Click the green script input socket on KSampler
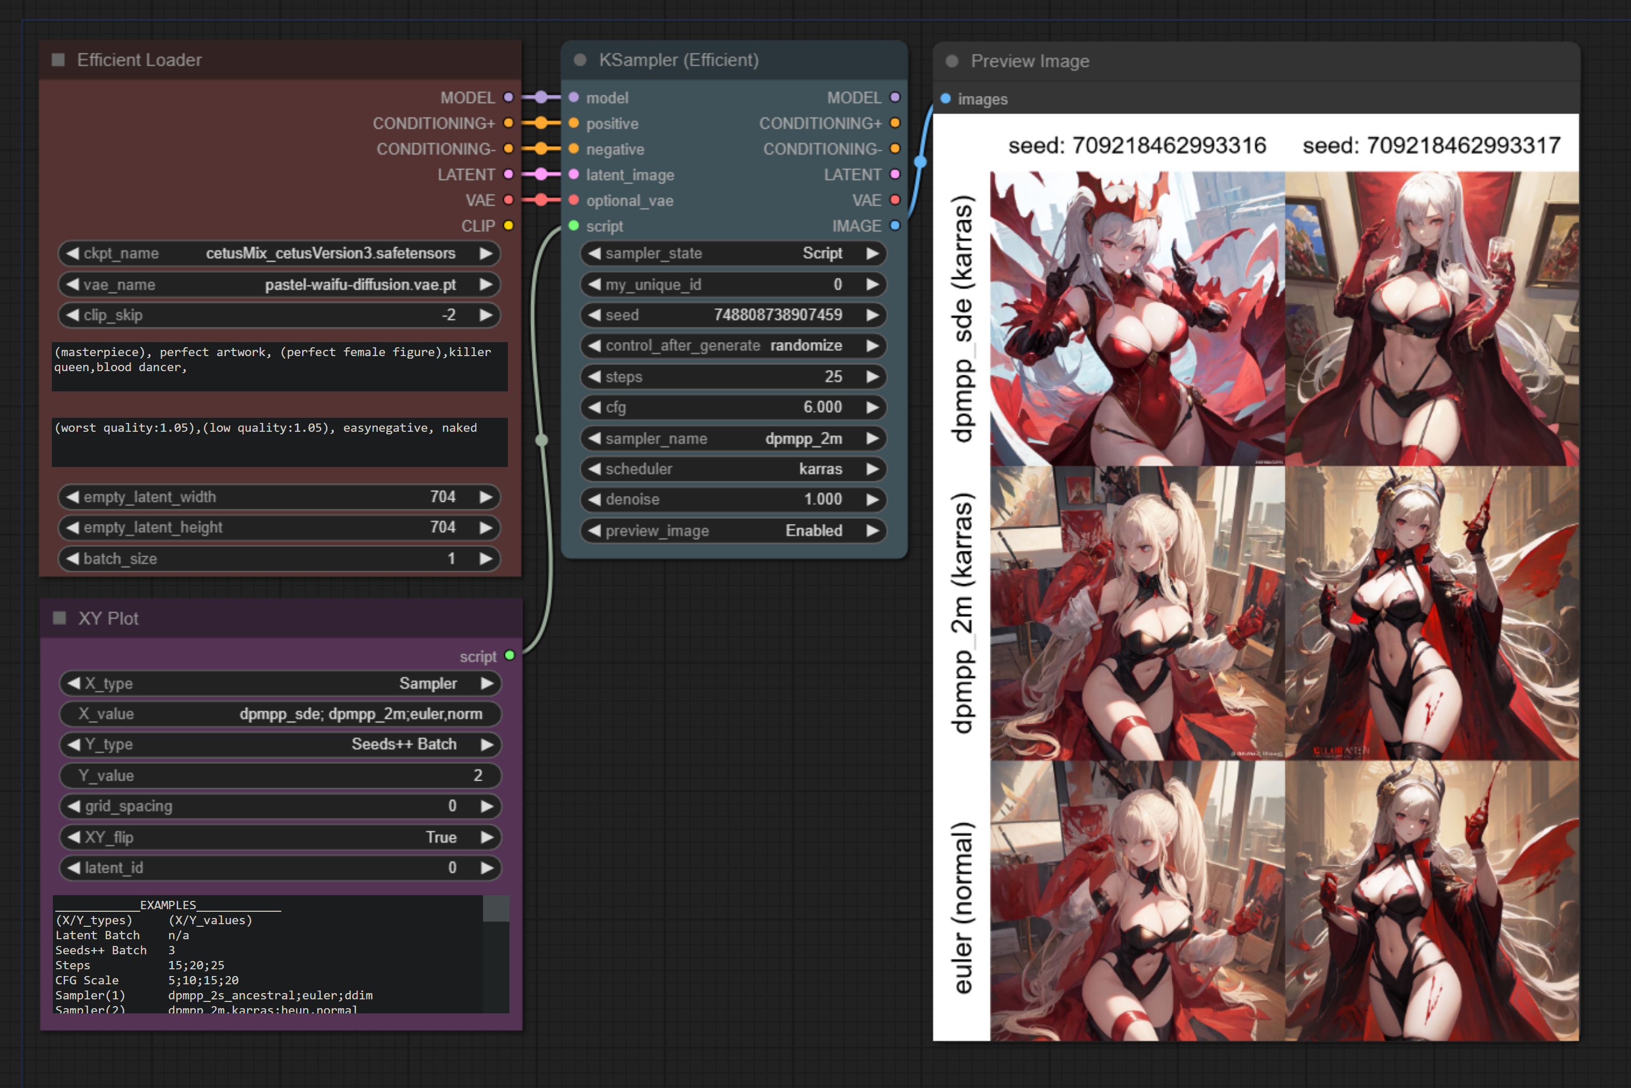This screenshot has height=1088, width=1631. pyautogui.click(x=574, y=225)
